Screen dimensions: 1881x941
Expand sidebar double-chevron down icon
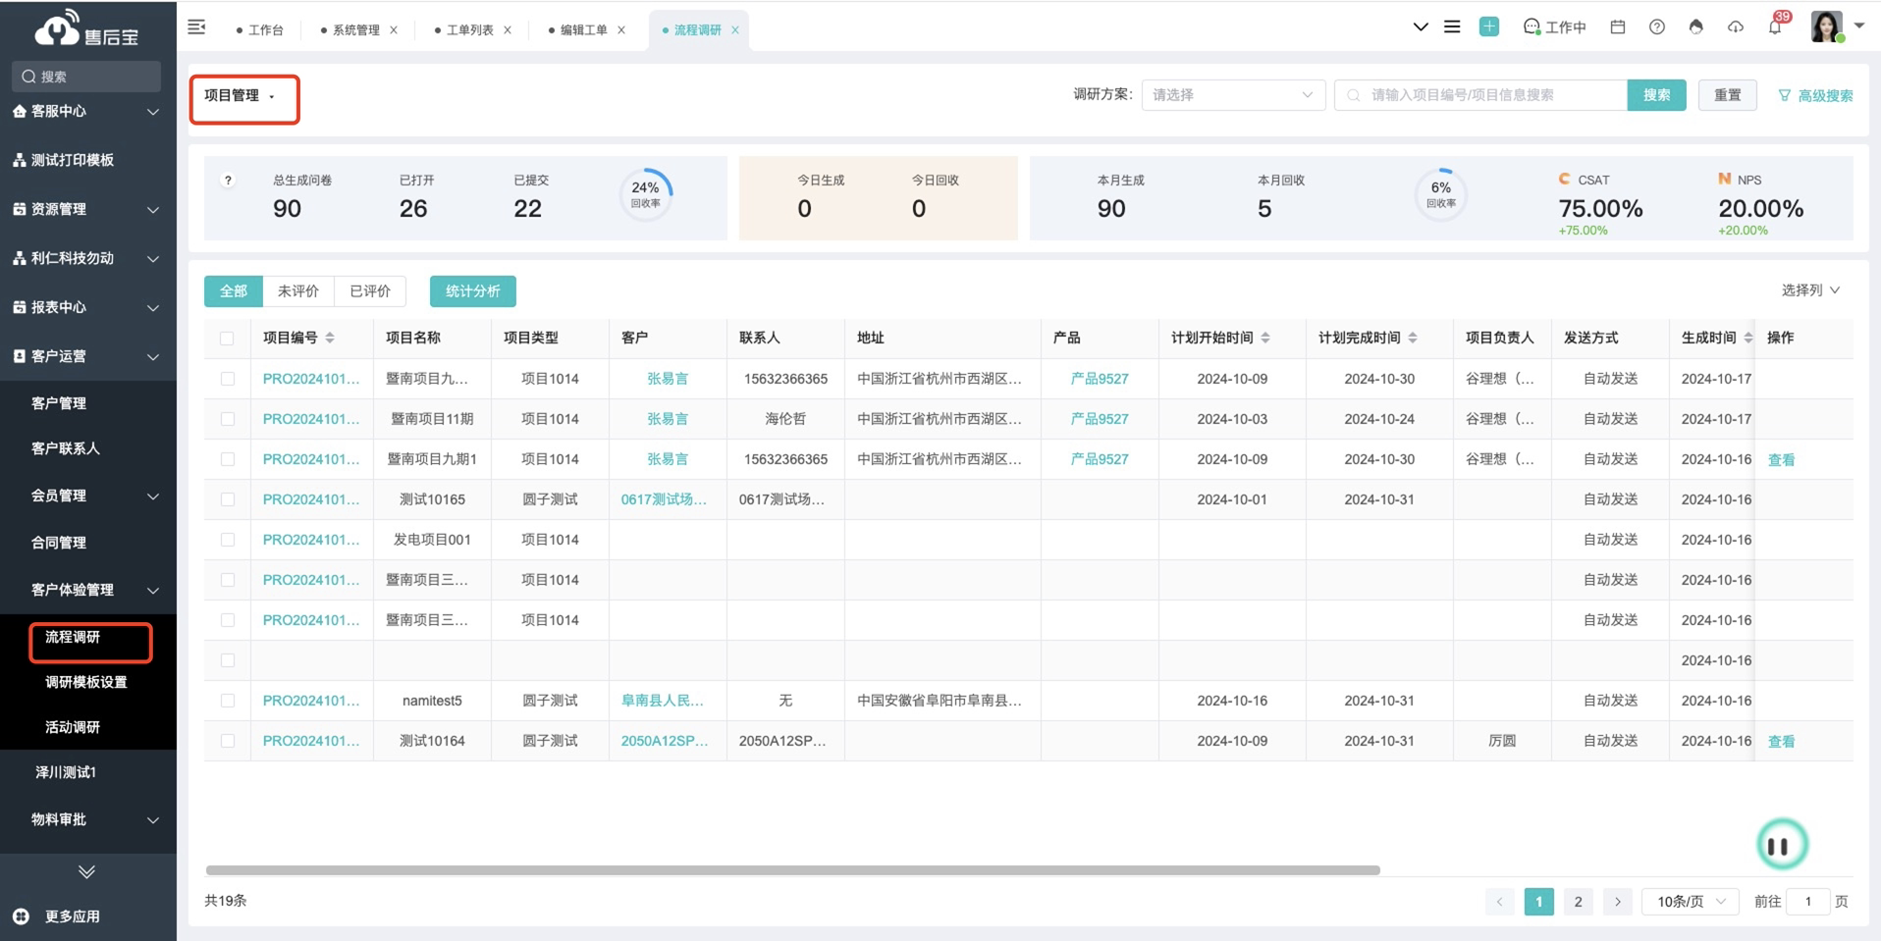87,871
